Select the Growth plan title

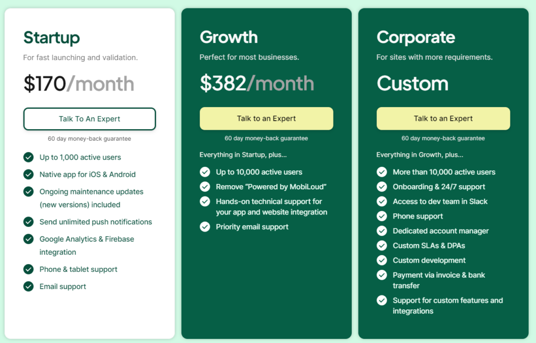coord(229,37)
